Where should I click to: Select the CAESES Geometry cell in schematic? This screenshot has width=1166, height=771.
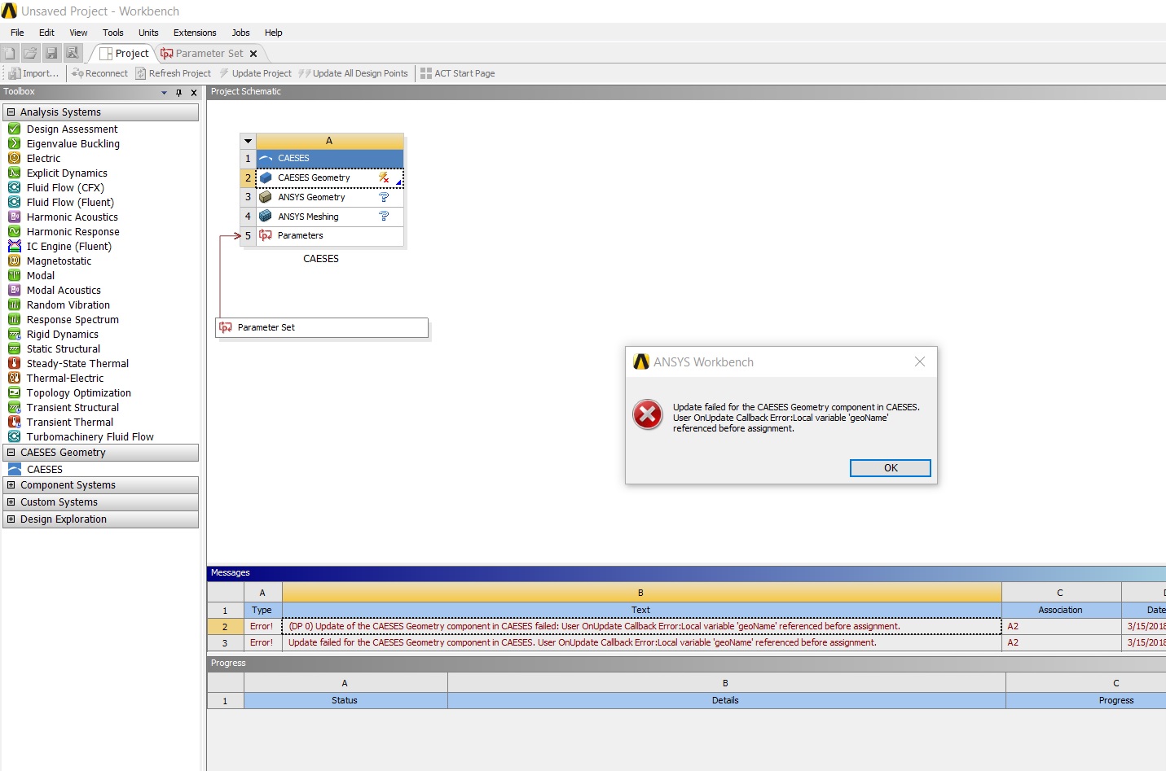click(x=330, y=177)
